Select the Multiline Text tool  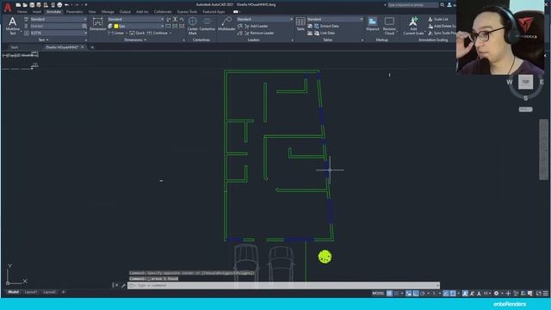(13, 26)
